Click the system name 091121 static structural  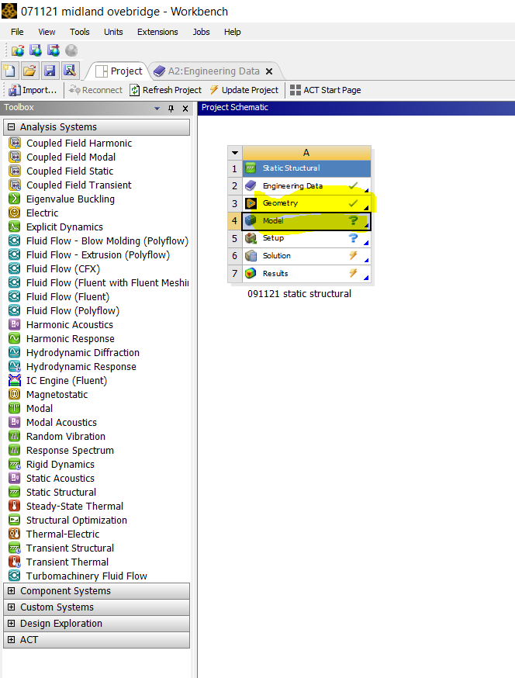[x=299, y=294]
